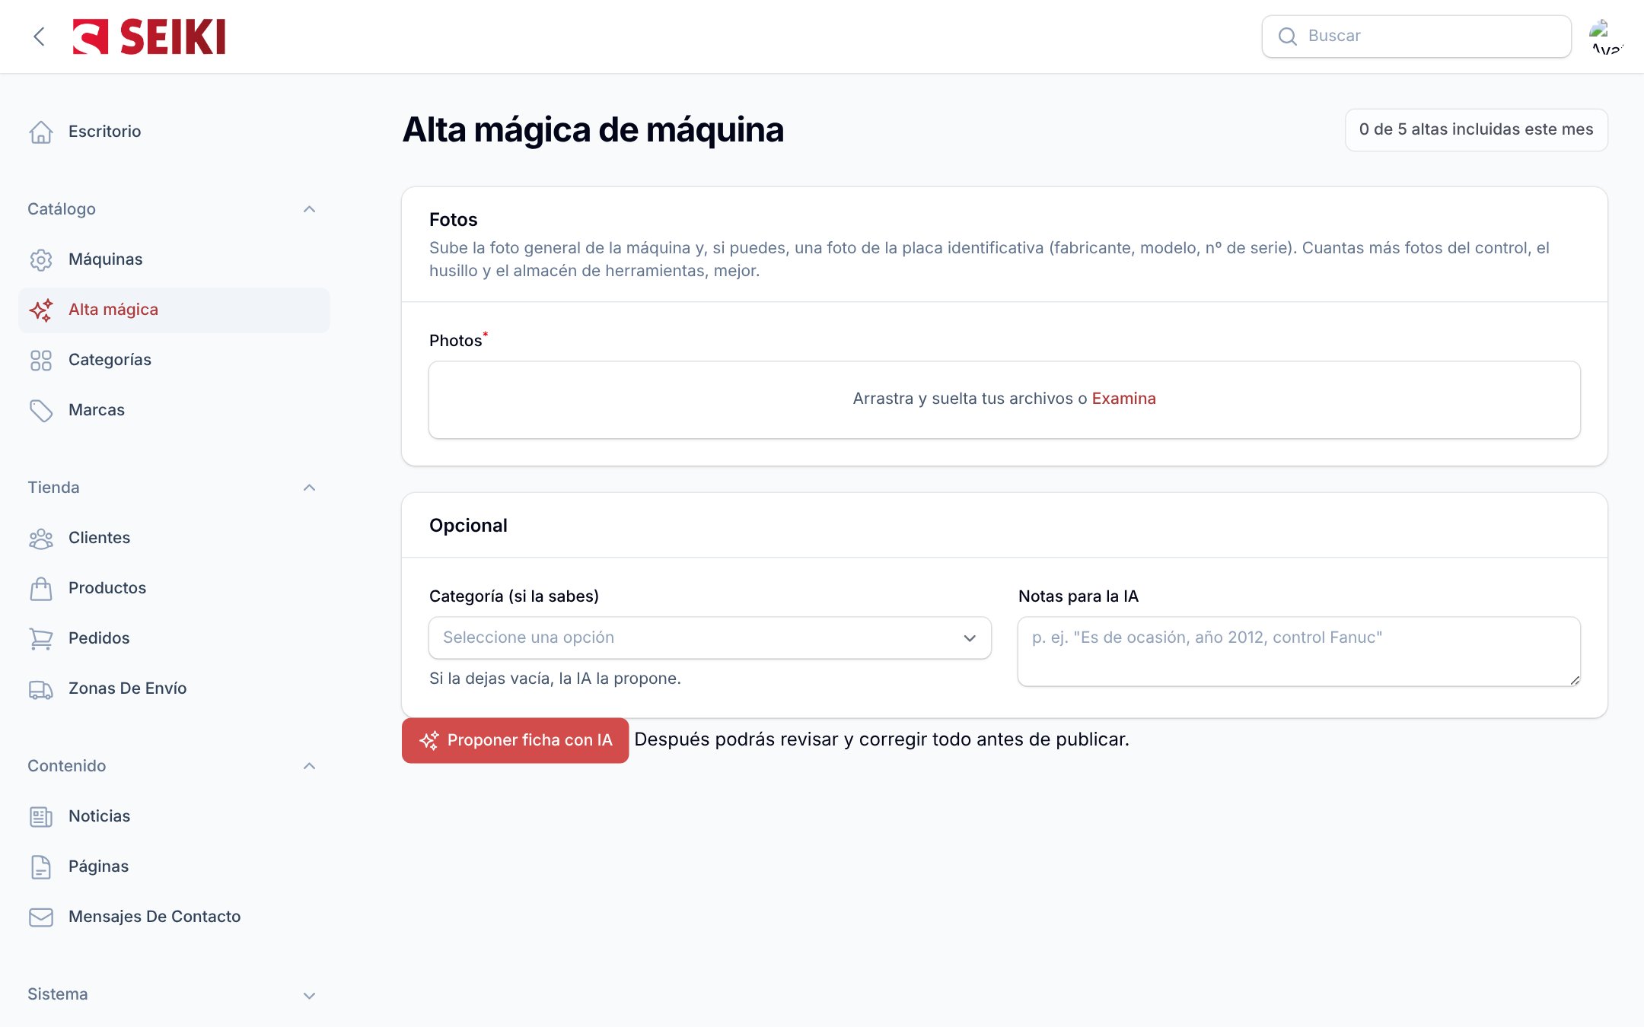Click the altas incluidas este mes badge
The width and height of the screenshot is (1644, 1027).
point(1476,129)
